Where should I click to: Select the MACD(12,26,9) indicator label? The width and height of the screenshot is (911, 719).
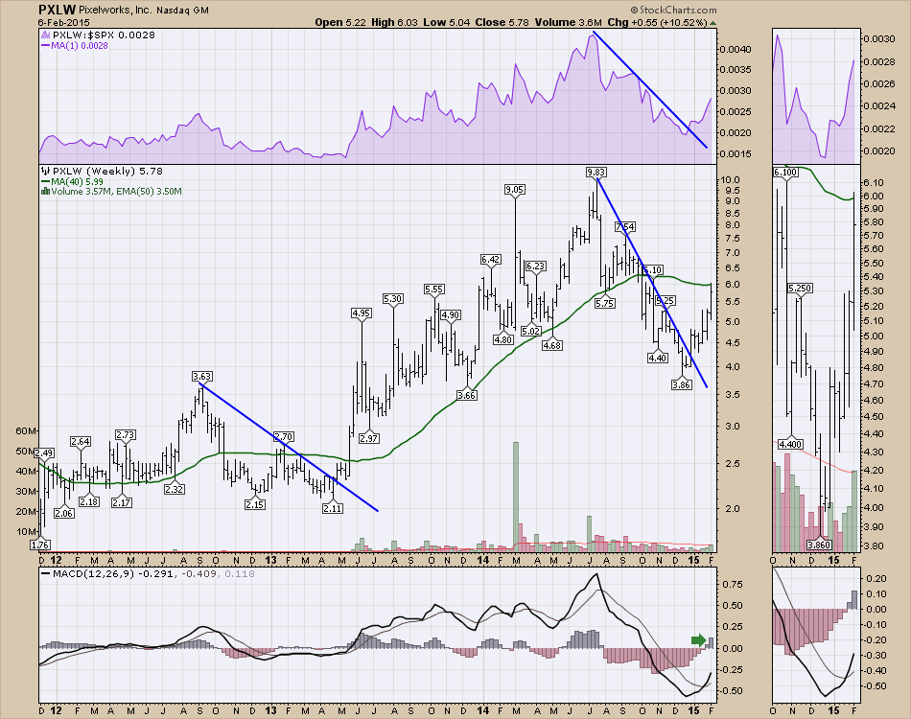[81, 573]
